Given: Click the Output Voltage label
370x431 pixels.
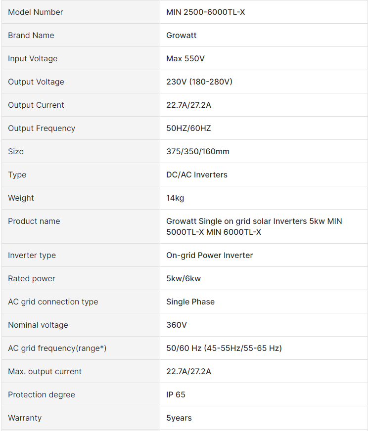Looking at the screenshot, I should (36, 82).
